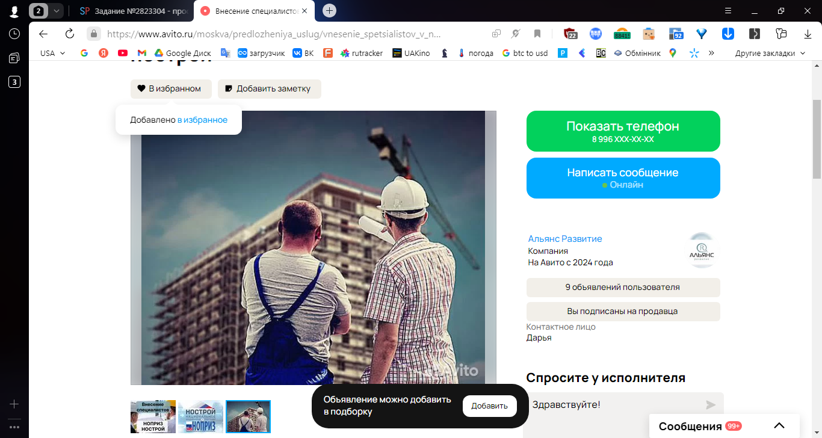The height and width of the screenshot is (438, 822).
Task: Click 'Написать сообщение' blue button
Action: [x=623, y=178]
